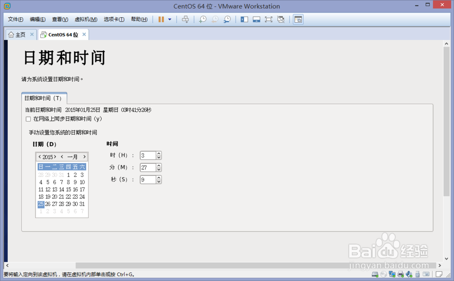Click highlighted day 25 in calendar
This screenshot has width=454, height=281.
(41, 204)
